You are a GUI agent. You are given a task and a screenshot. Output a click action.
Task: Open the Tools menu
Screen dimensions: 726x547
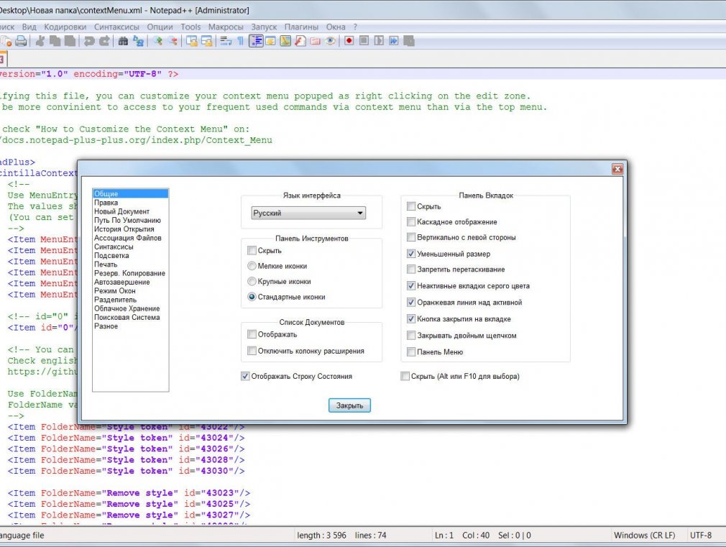[x=190, y=27]
